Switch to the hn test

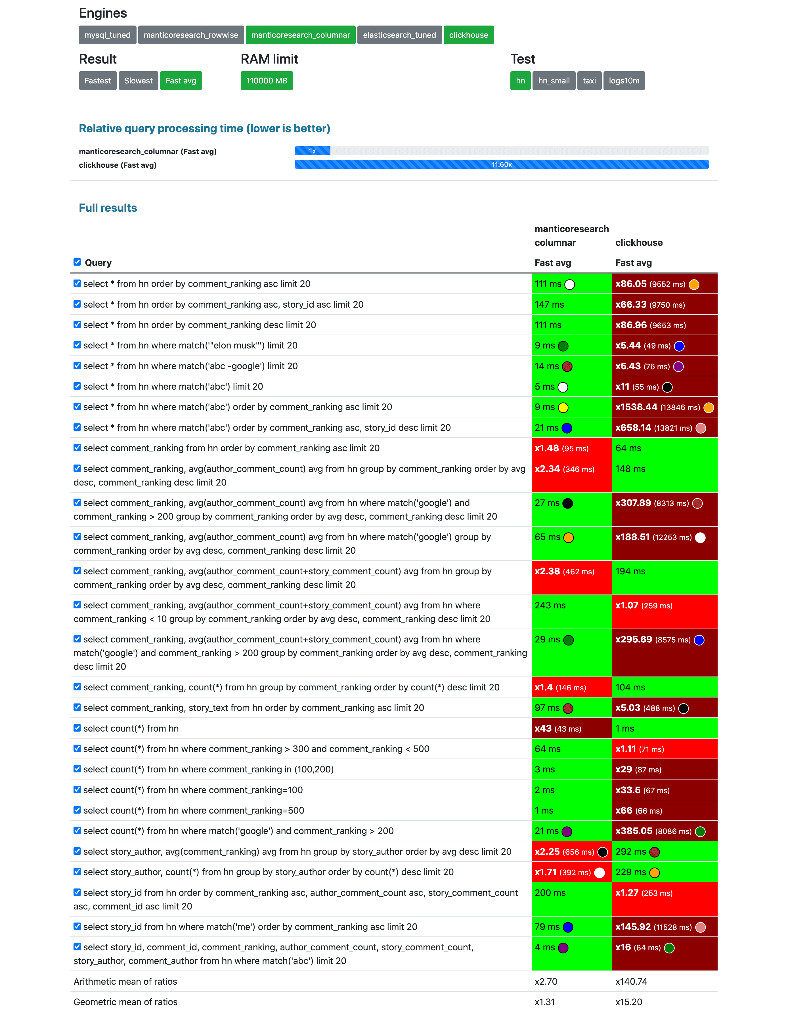(520, 81)
